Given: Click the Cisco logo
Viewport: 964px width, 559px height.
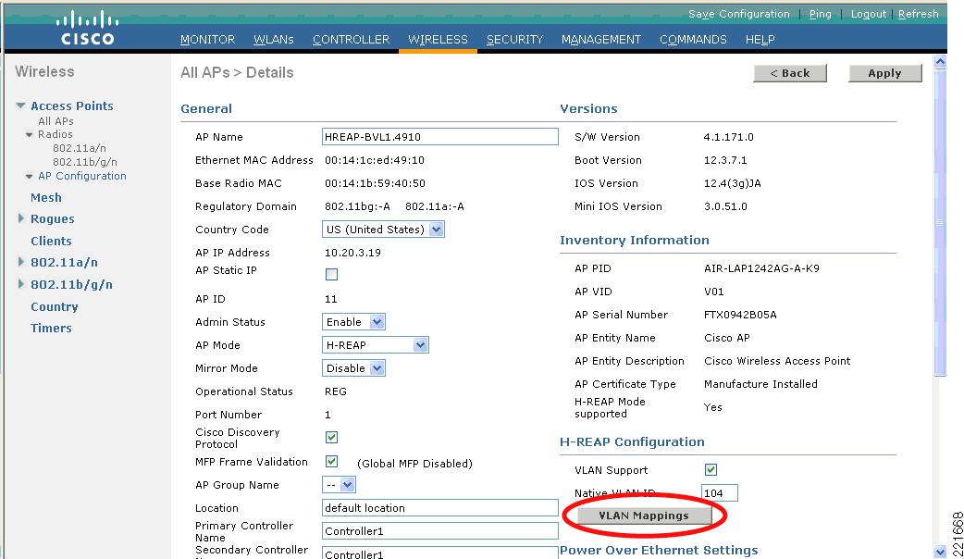Looking at the screenshot, I should (x=87, y=29).
